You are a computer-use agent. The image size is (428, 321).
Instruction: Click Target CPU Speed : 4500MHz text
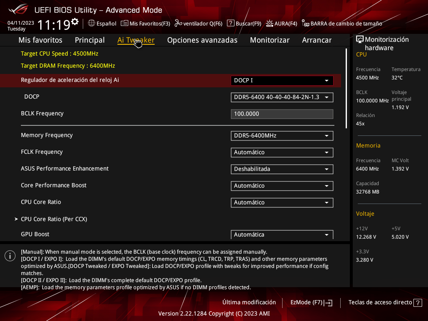click(x=59, y=53)
